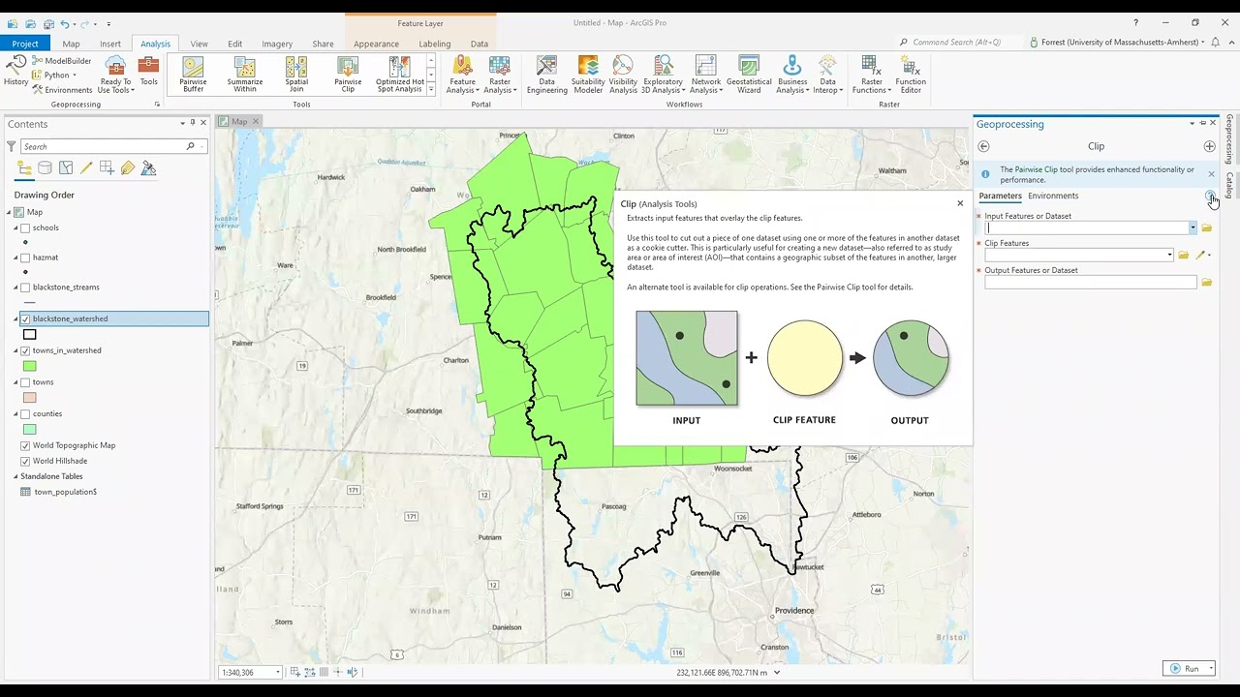1240x697 pixels.
Task: Uncheck the World Hillshade layer
Action: (25, 461)
